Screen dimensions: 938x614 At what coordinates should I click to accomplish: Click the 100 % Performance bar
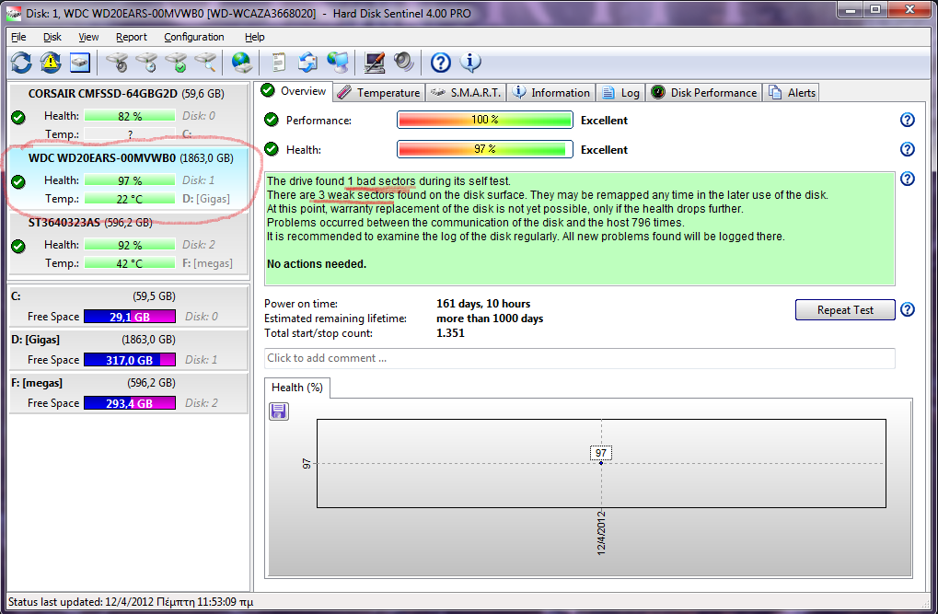click(485, 120)
